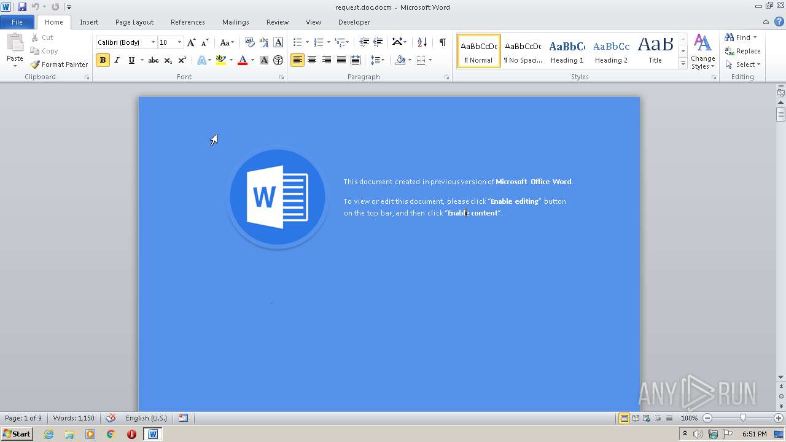Toggle italic formatting
Screen dimensions: 786x442
point(117,60)
